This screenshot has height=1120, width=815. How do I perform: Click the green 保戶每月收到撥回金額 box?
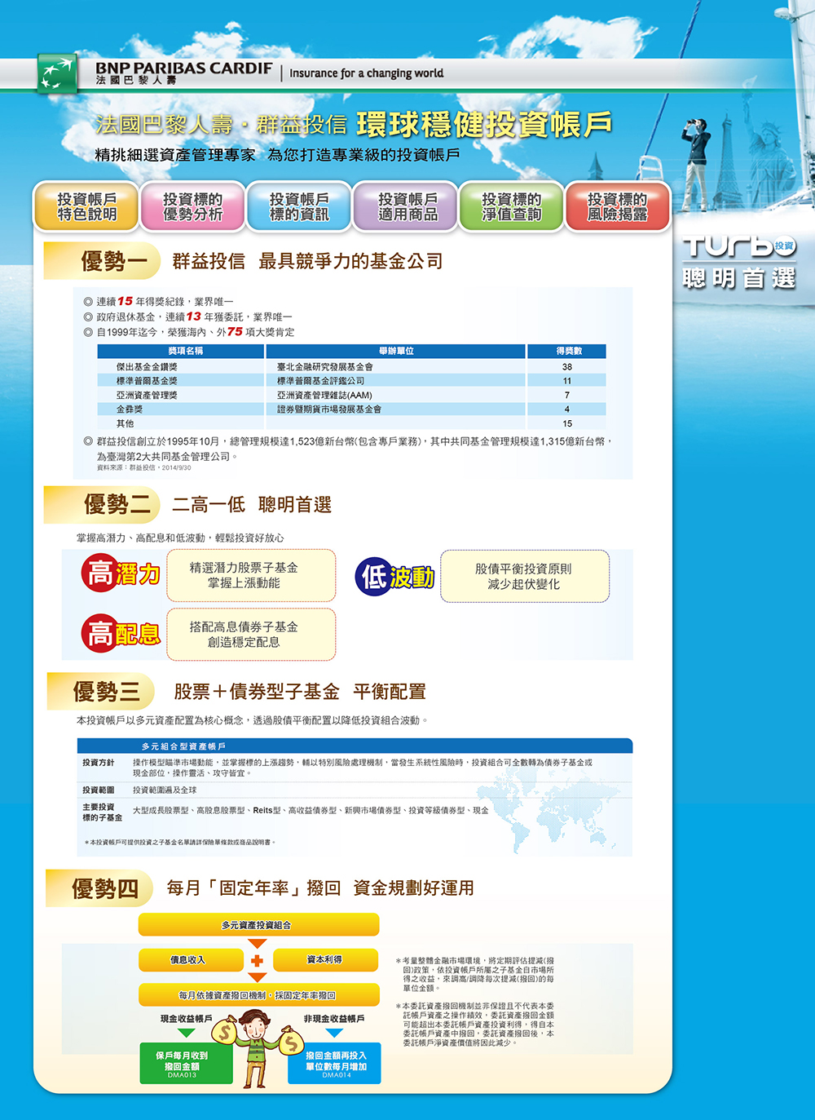click(186, 1063)
